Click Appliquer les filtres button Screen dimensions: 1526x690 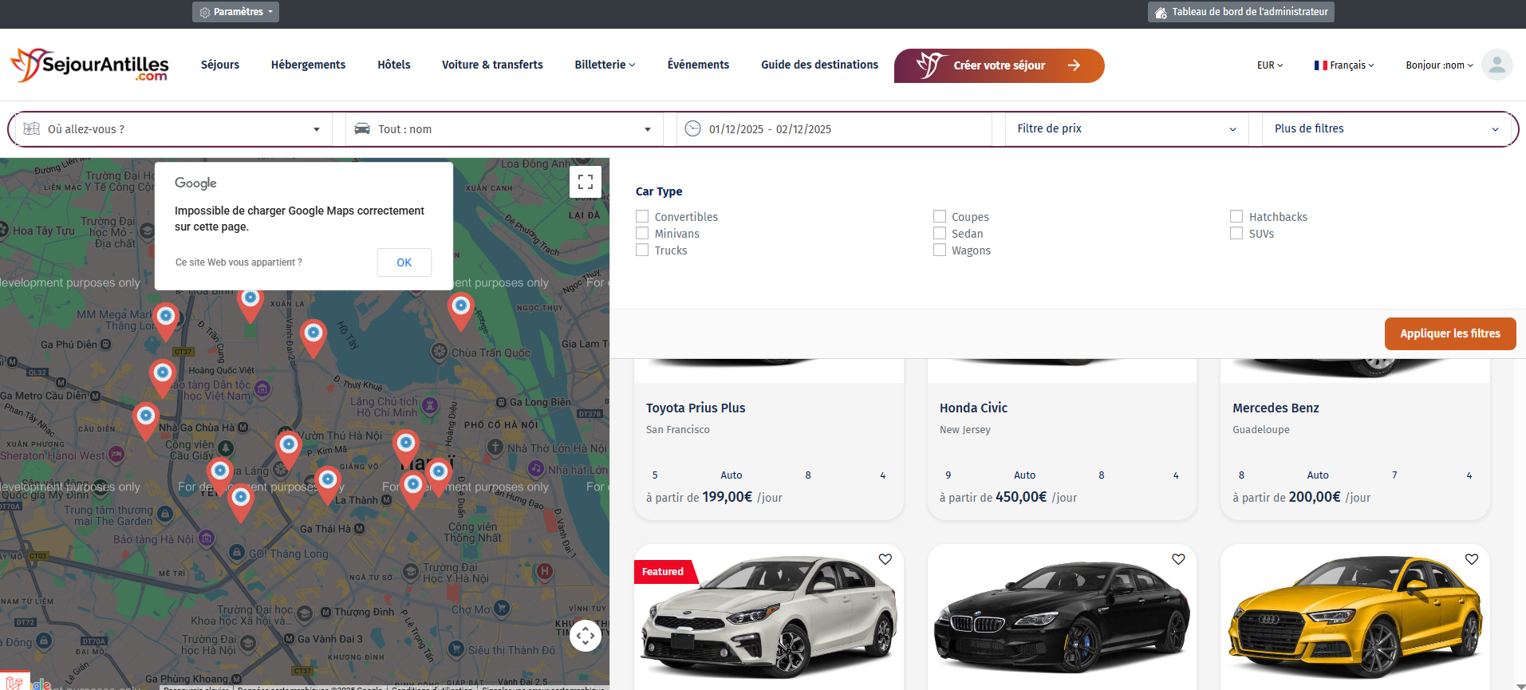(x=1449, y=333)
